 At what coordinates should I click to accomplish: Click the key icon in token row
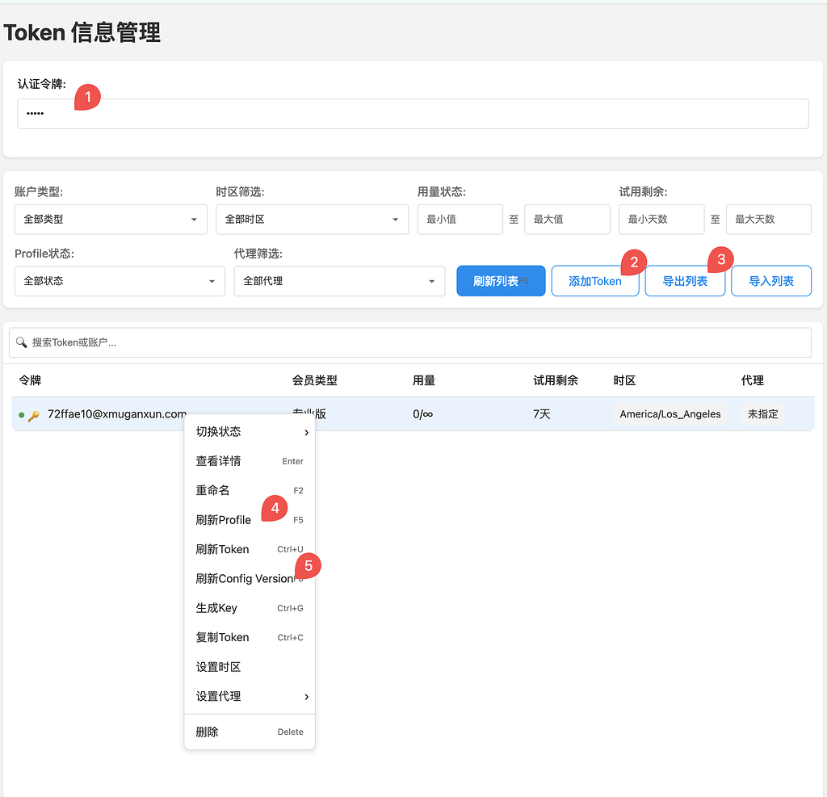coord(34,416)
